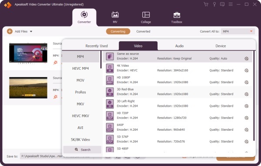
Task: Switch to the Audio format tab
Action: coord(179,46)
